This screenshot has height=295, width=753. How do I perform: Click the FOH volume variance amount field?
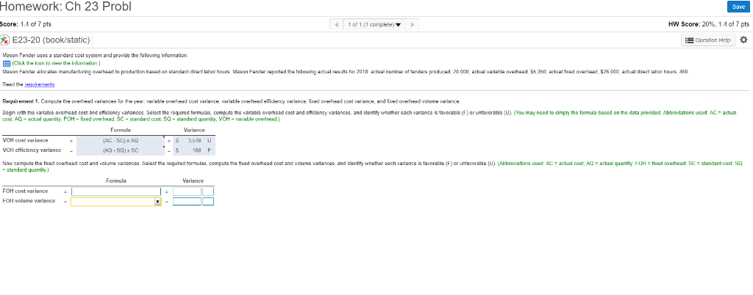point(188,202)
